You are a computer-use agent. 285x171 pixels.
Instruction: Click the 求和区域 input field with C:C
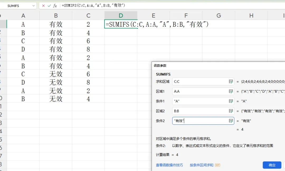click(203, 82)
